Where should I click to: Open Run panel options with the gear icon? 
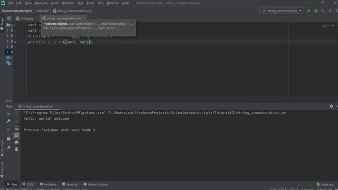pos(331,106)
